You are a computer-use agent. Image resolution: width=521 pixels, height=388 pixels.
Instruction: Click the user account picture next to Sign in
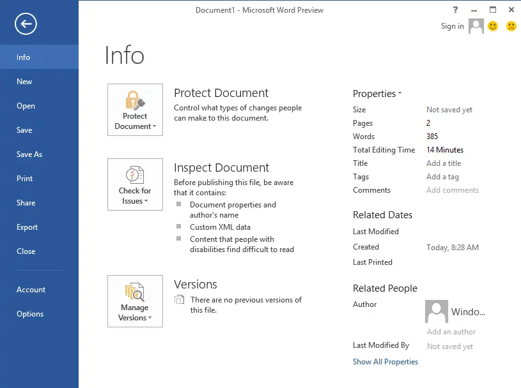pos(476,26)
